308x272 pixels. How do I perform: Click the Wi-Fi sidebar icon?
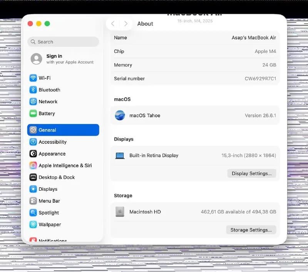click(x=33, y=78)
